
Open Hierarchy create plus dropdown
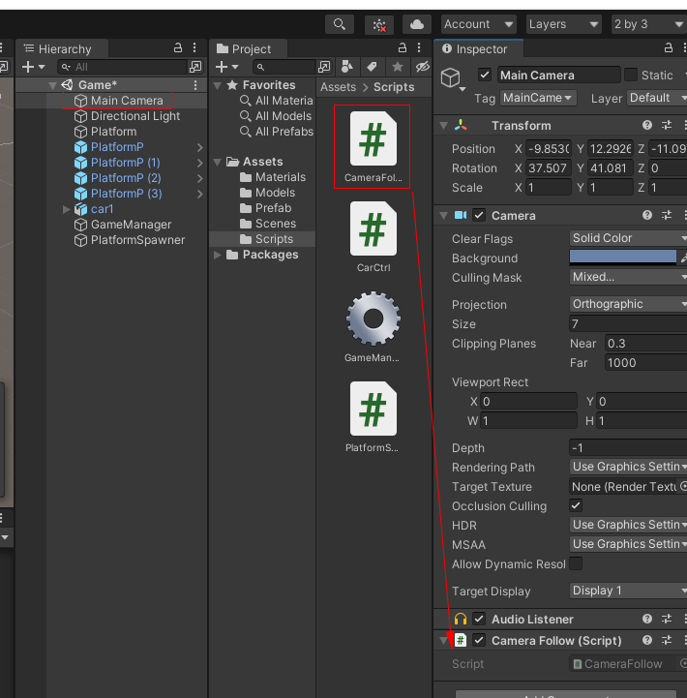(33, 67)
